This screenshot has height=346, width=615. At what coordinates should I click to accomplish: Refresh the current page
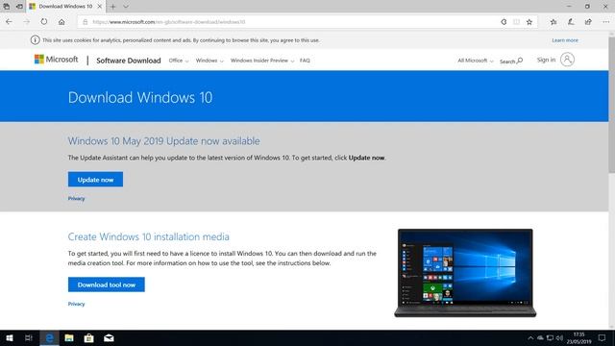coord(44,22)
